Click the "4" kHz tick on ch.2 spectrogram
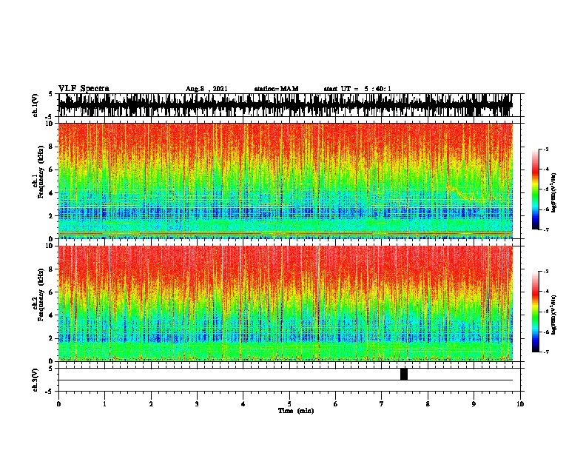 click(52, 315)
